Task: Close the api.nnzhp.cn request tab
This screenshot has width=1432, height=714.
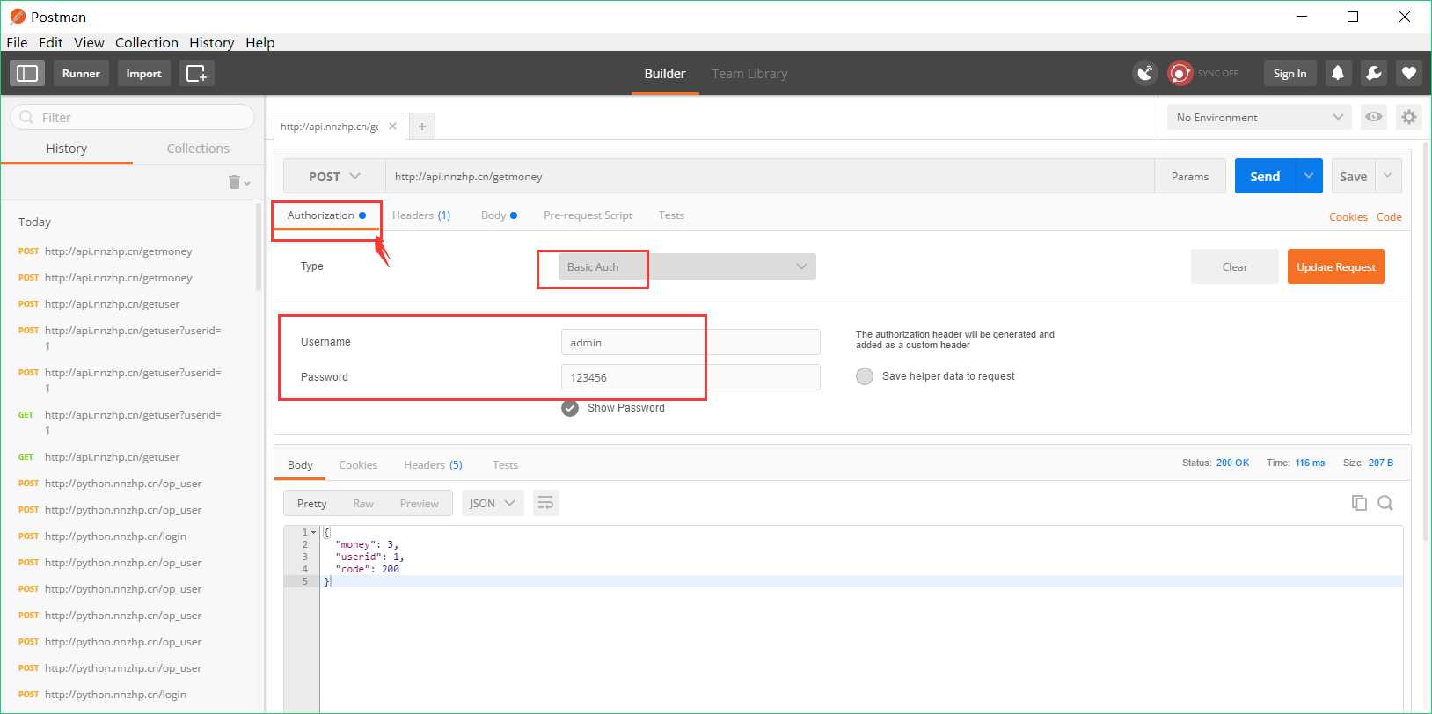Action: tap(392, 127)
